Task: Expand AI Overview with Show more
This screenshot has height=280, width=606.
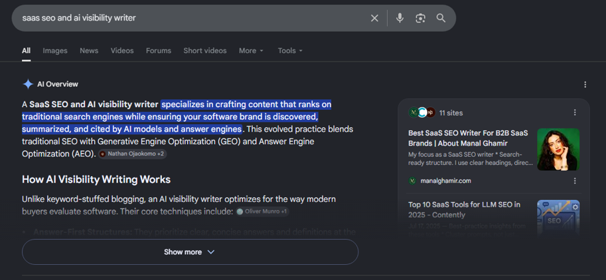Action: point(190,252)
